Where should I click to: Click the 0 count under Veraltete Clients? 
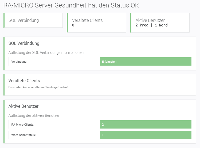point(73,25)
